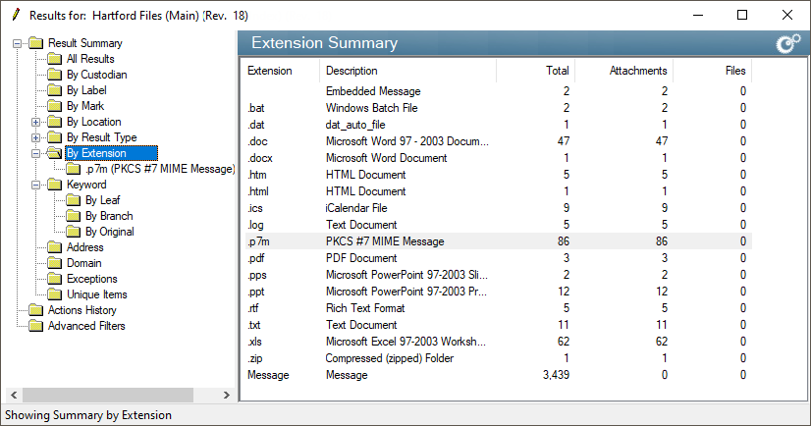
Task: Expand the By Location tree node
Action: pos(36,122)
